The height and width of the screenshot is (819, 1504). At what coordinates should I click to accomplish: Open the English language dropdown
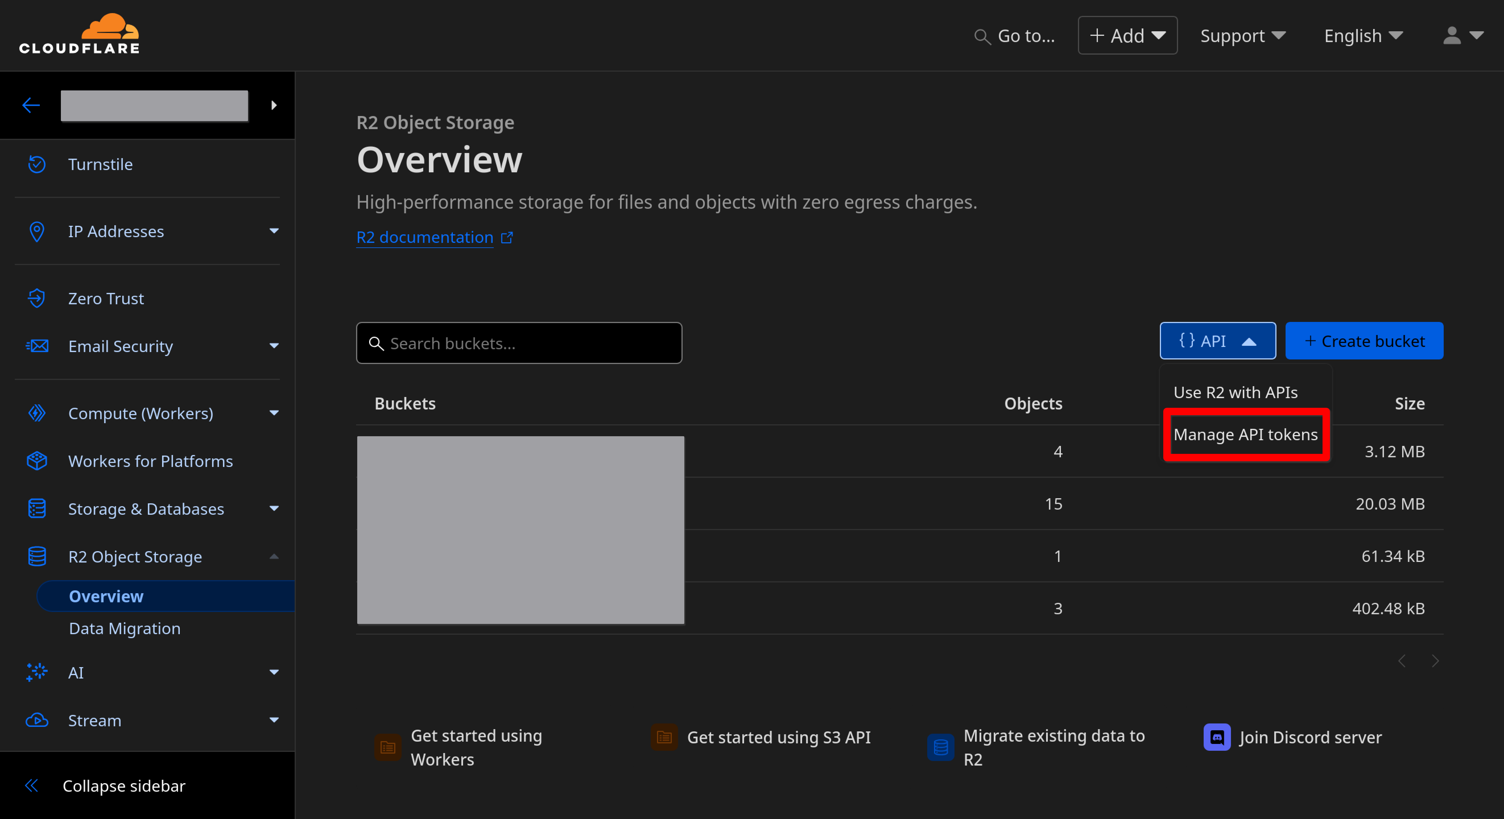click(x=1363, y=36)
